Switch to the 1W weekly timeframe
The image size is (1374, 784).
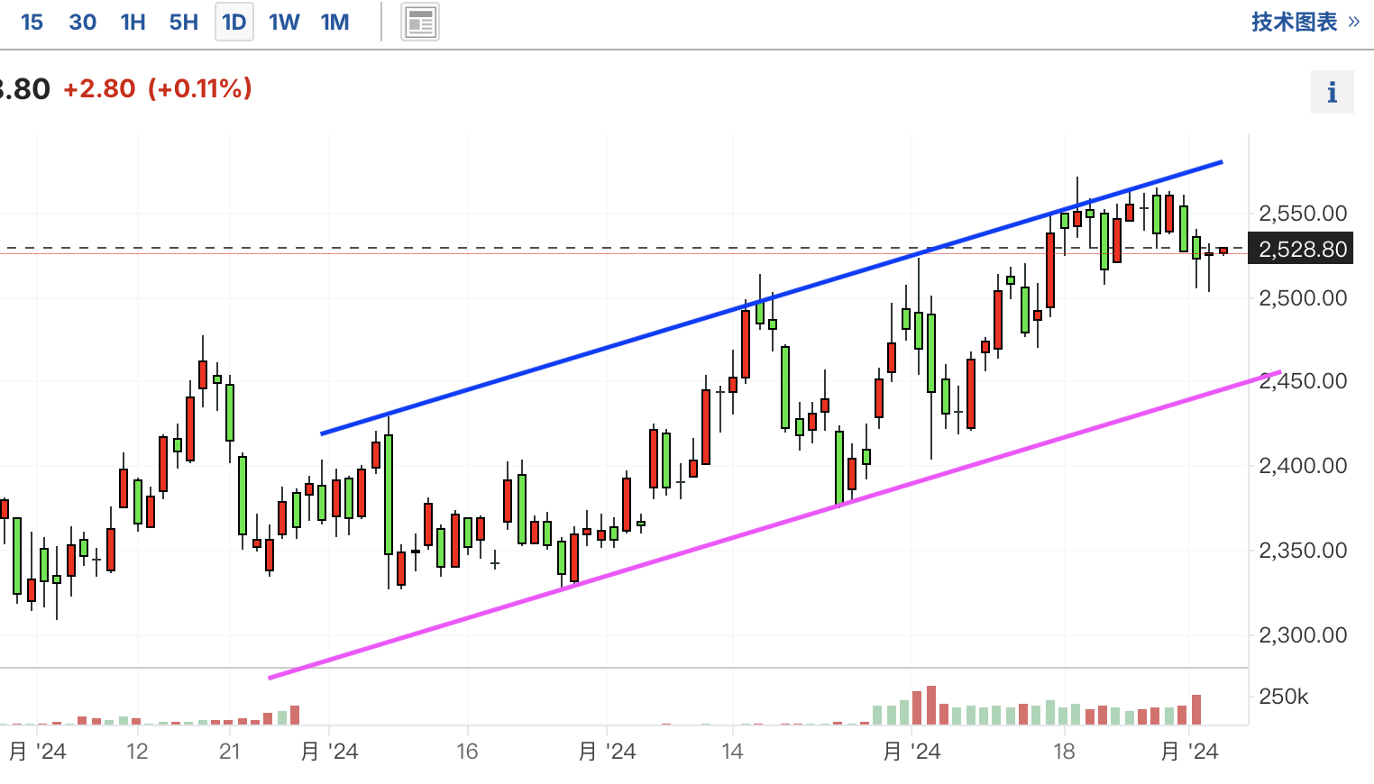click(x=284, y=22)
